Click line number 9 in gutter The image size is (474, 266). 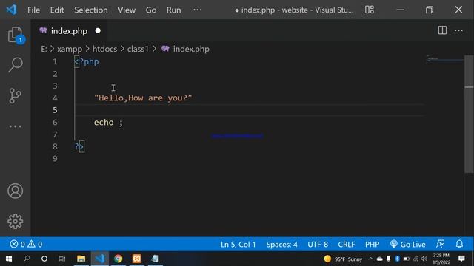[x=55, y=159]
